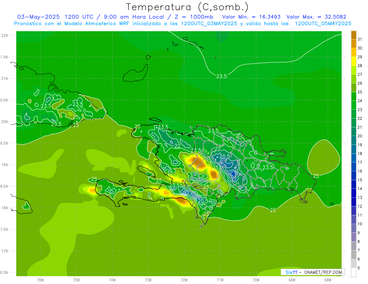Click the color scale value "26"
This screenshot has height=284, width=368.
point(360,83)
